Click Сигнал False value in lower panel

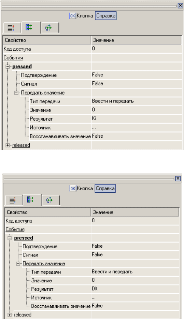135,255
